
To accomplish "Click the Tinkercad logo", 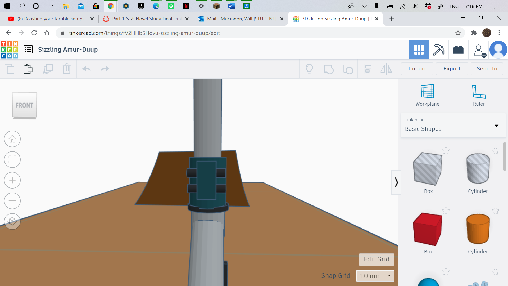I will (9, 50).
